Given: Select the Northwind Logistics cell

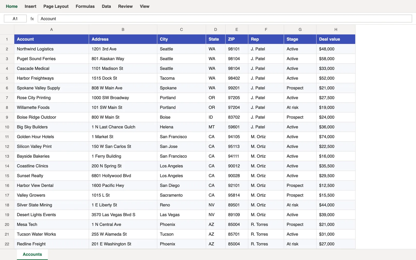Looking at the screenshot, I should coord(51,49).
